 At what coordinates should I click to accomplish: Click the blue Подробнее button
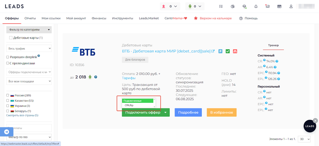tap(188, 112)
